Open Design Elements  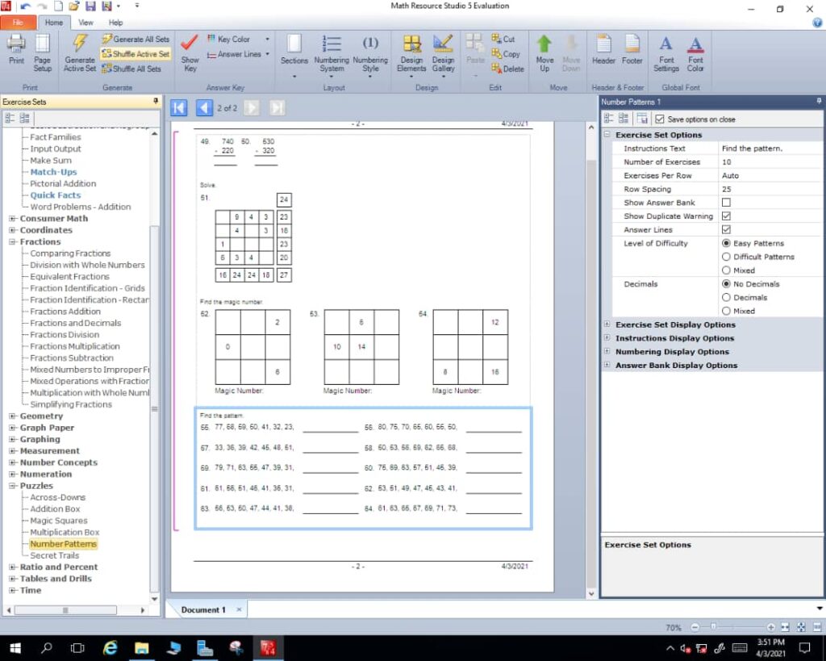(x=411, y=56)
